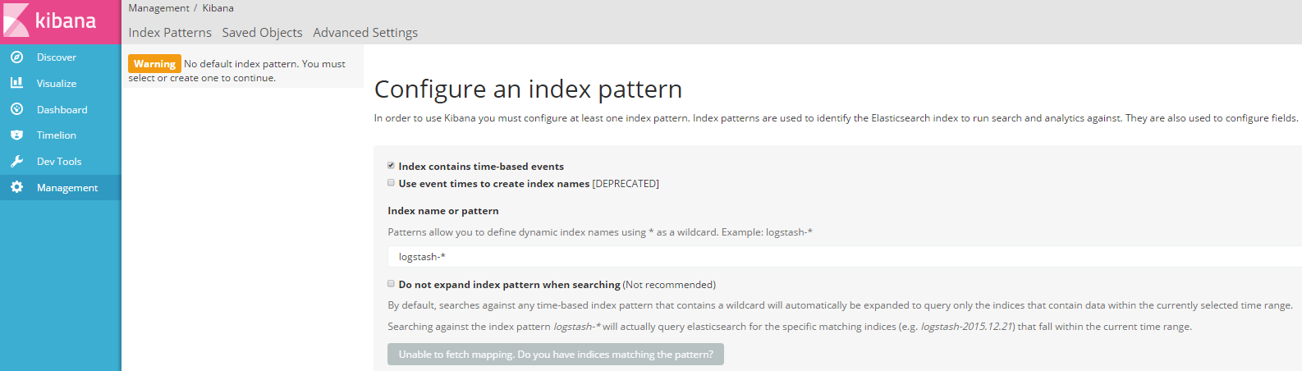This screenshot has width=1302, height=371.
Task: Open Visualize via the bar chart icon
Action: (16, 83)
